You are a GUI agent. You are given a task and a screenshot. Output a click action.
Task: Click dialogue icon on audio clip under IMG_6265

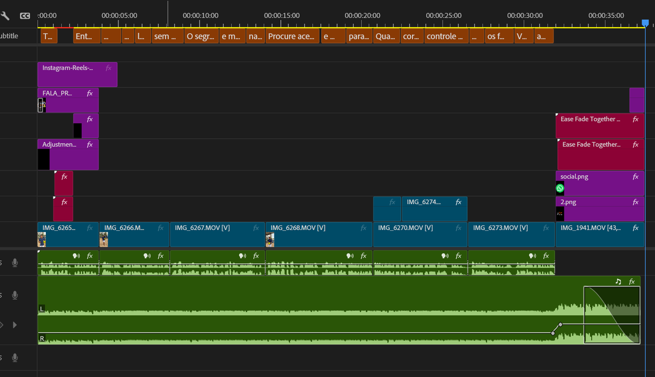(76, 256)
